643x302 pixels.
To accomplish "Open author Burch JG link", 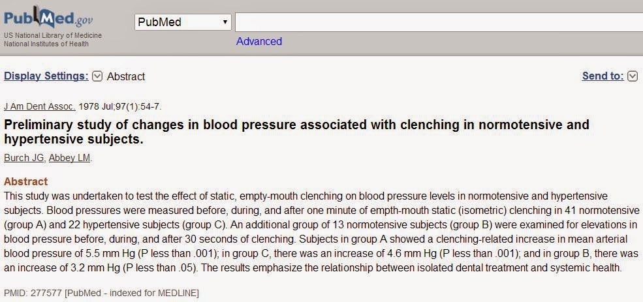I will pos(24,158).
